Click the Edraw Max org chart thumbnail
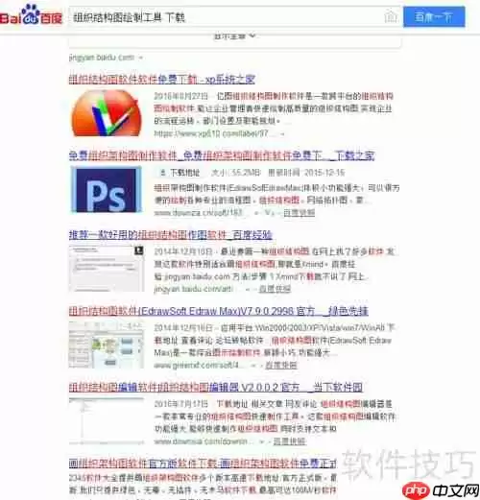The width and height of the screenshot is (480, 500). click(107, 345)
